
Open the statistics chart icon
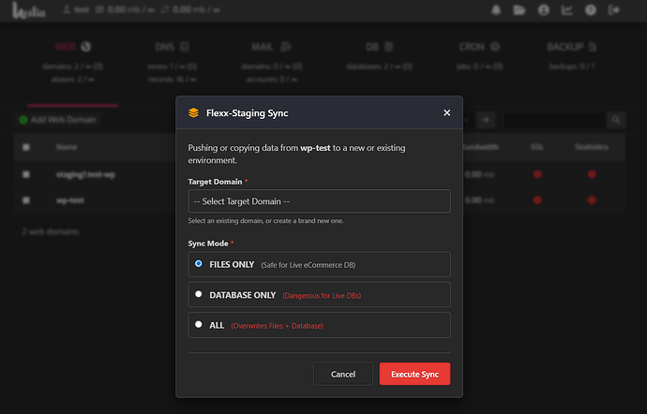coord(566,10)
